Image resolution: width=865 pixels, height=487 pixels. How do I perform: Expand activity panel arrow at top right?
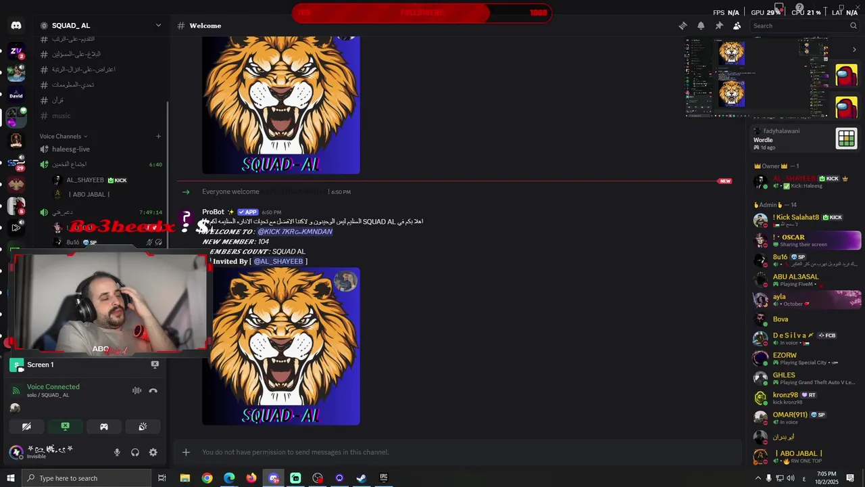[854, 49]
